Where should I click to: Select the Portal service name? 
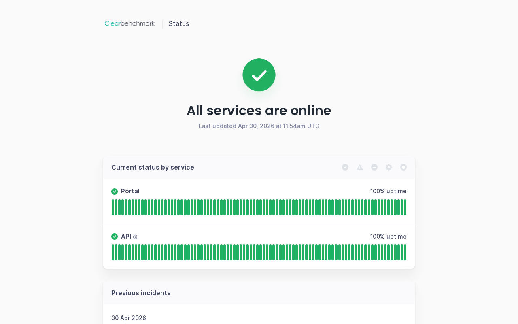130,191
